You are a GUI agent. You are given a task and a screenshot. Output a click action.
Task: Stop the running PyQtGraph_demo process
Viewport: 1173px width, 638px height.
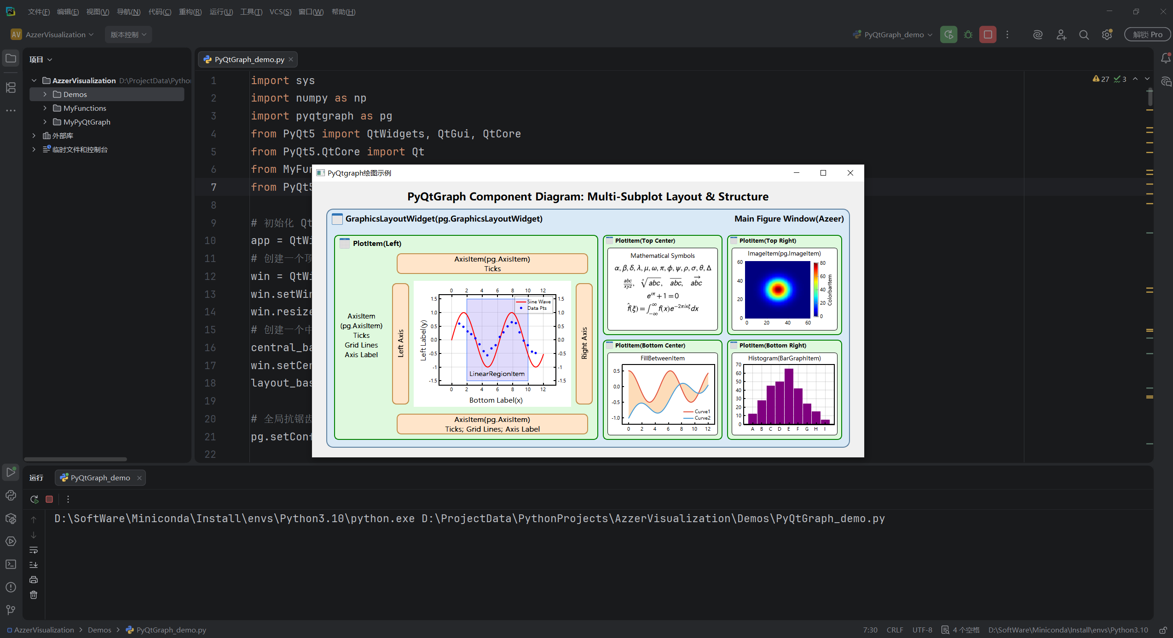(988, 34)
